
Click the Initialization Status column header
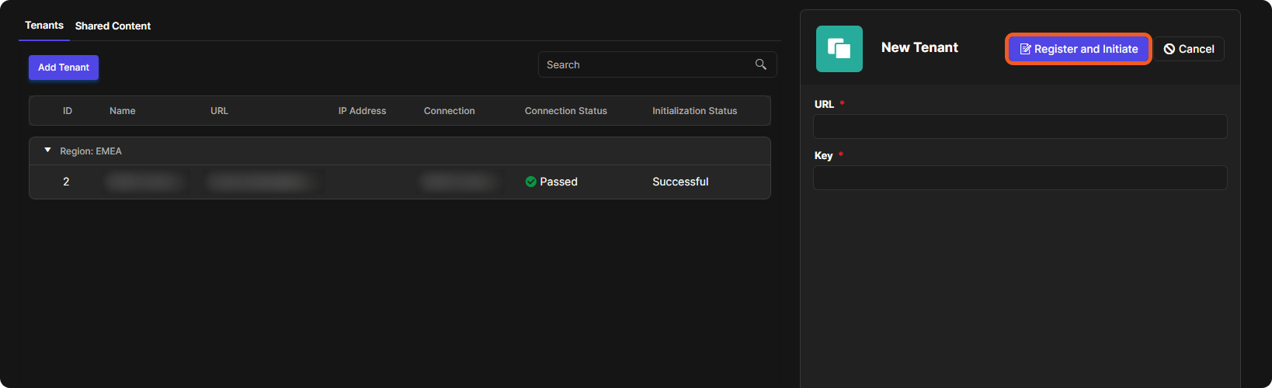tap(695, 111)
